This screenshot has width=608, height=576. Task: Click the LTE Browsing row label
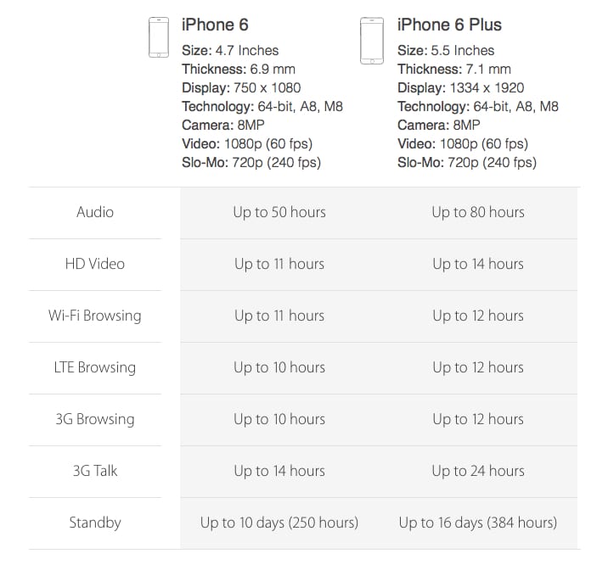pos(95,367)
